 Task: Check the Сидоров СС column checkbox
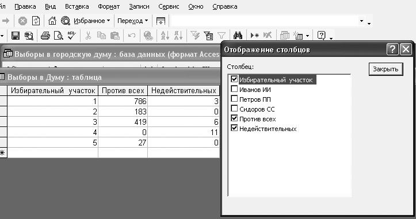[x=234, y=109]
